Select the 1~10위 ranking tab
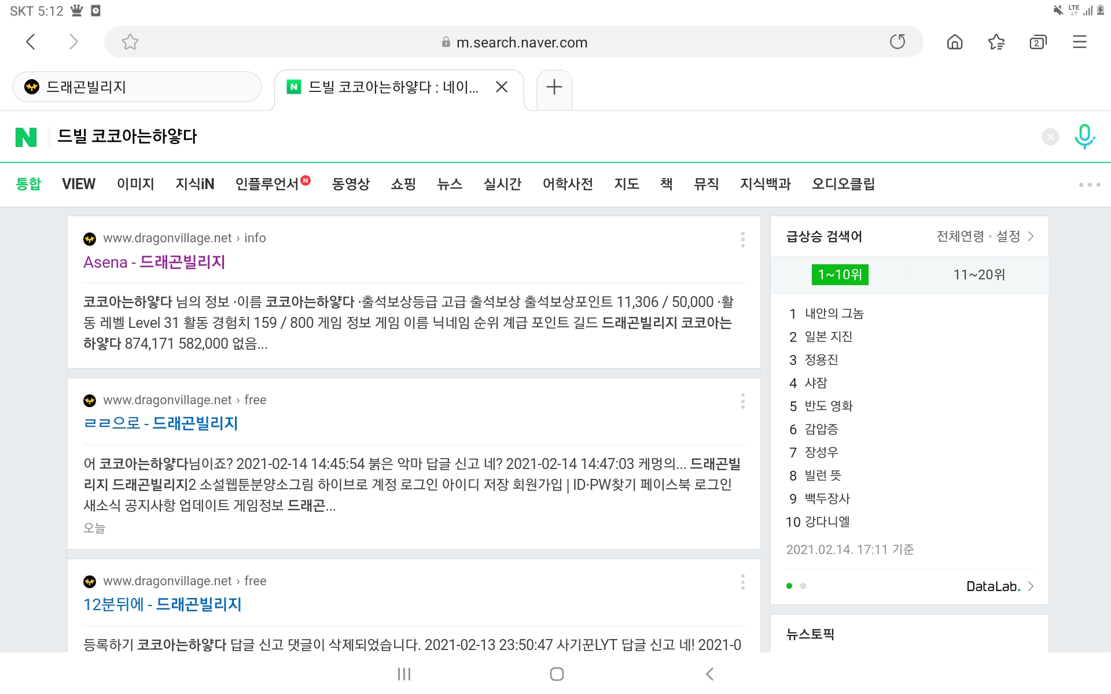The image size is (1111, 694). (840, 275)
